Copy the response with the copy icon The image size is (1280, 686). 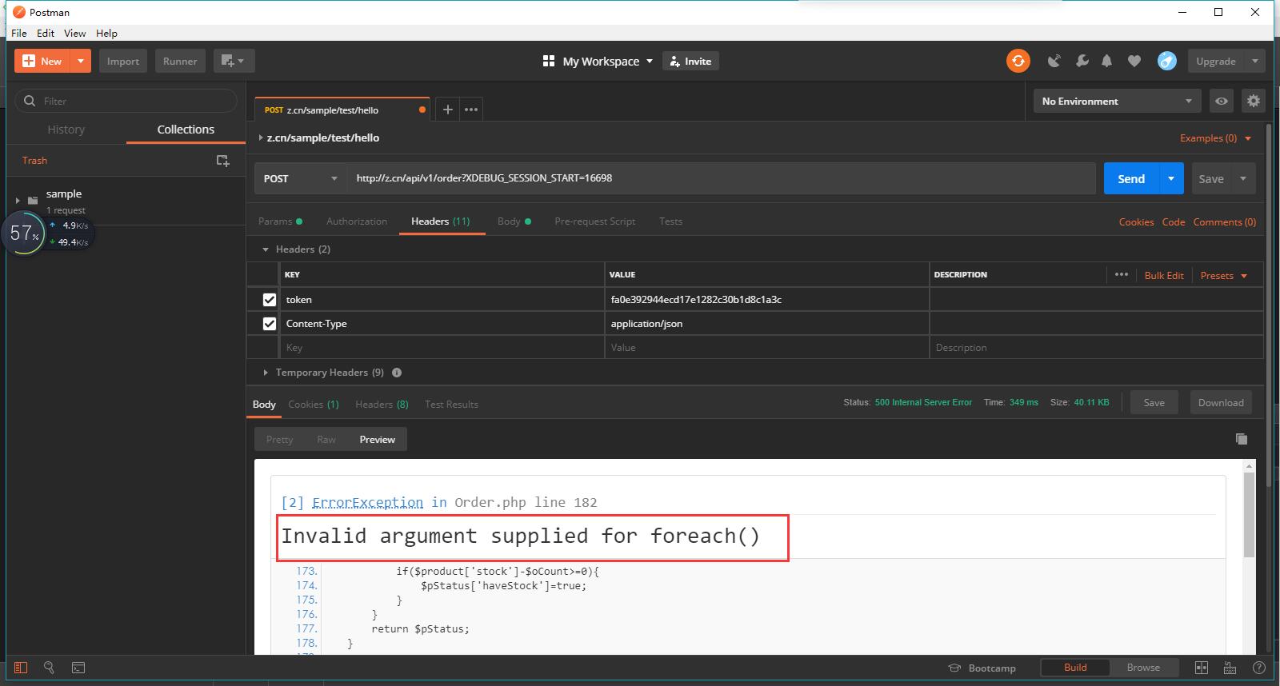click(x=1242, y=439)
